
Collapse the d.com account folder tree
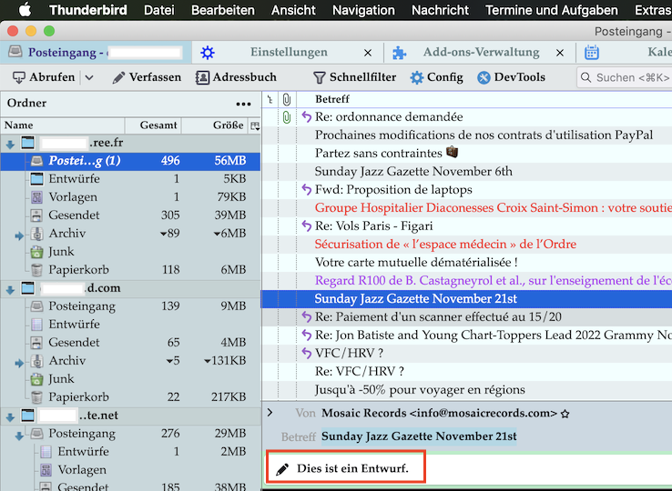pos(10,289)
